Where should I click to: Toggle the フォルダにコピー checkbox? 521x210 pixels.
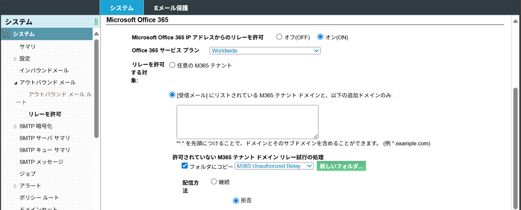(x=185, y=166)
